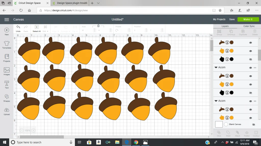The height and width of the screenshot is (146, 261).
Task: Toggle visibility of first Acorn group
Action: point(251,68)
